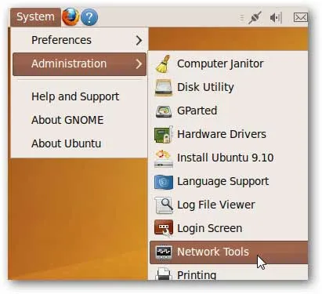This screenshot has height=294, width=322.
Task: Open Disk Utility by its label
Action: 205,87
